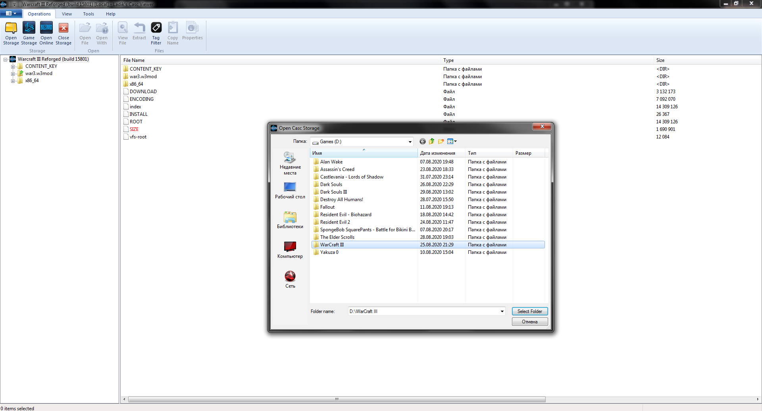Select The Elder Scrolls folder
Image resolution: width=762 pixels, height=411 pixels.
(x=337, y=237)
